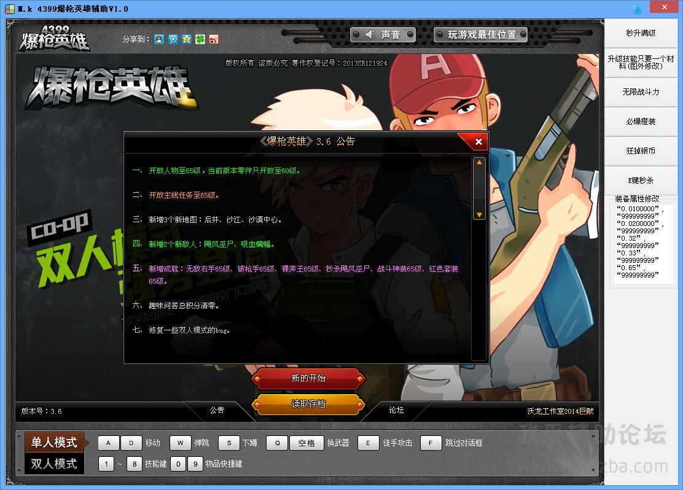Share via the Tencent Weibo icon

click(173, 39)
